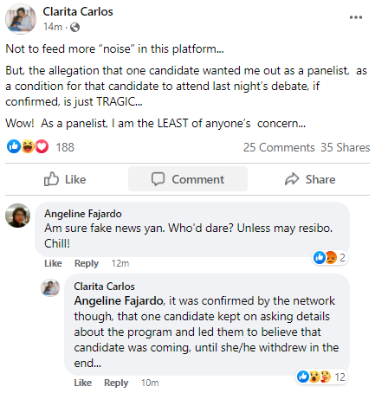Viewport: 375px width, 393px height.
Task: Like Clarita Carlos's reply comment
Action: [83, 383]
